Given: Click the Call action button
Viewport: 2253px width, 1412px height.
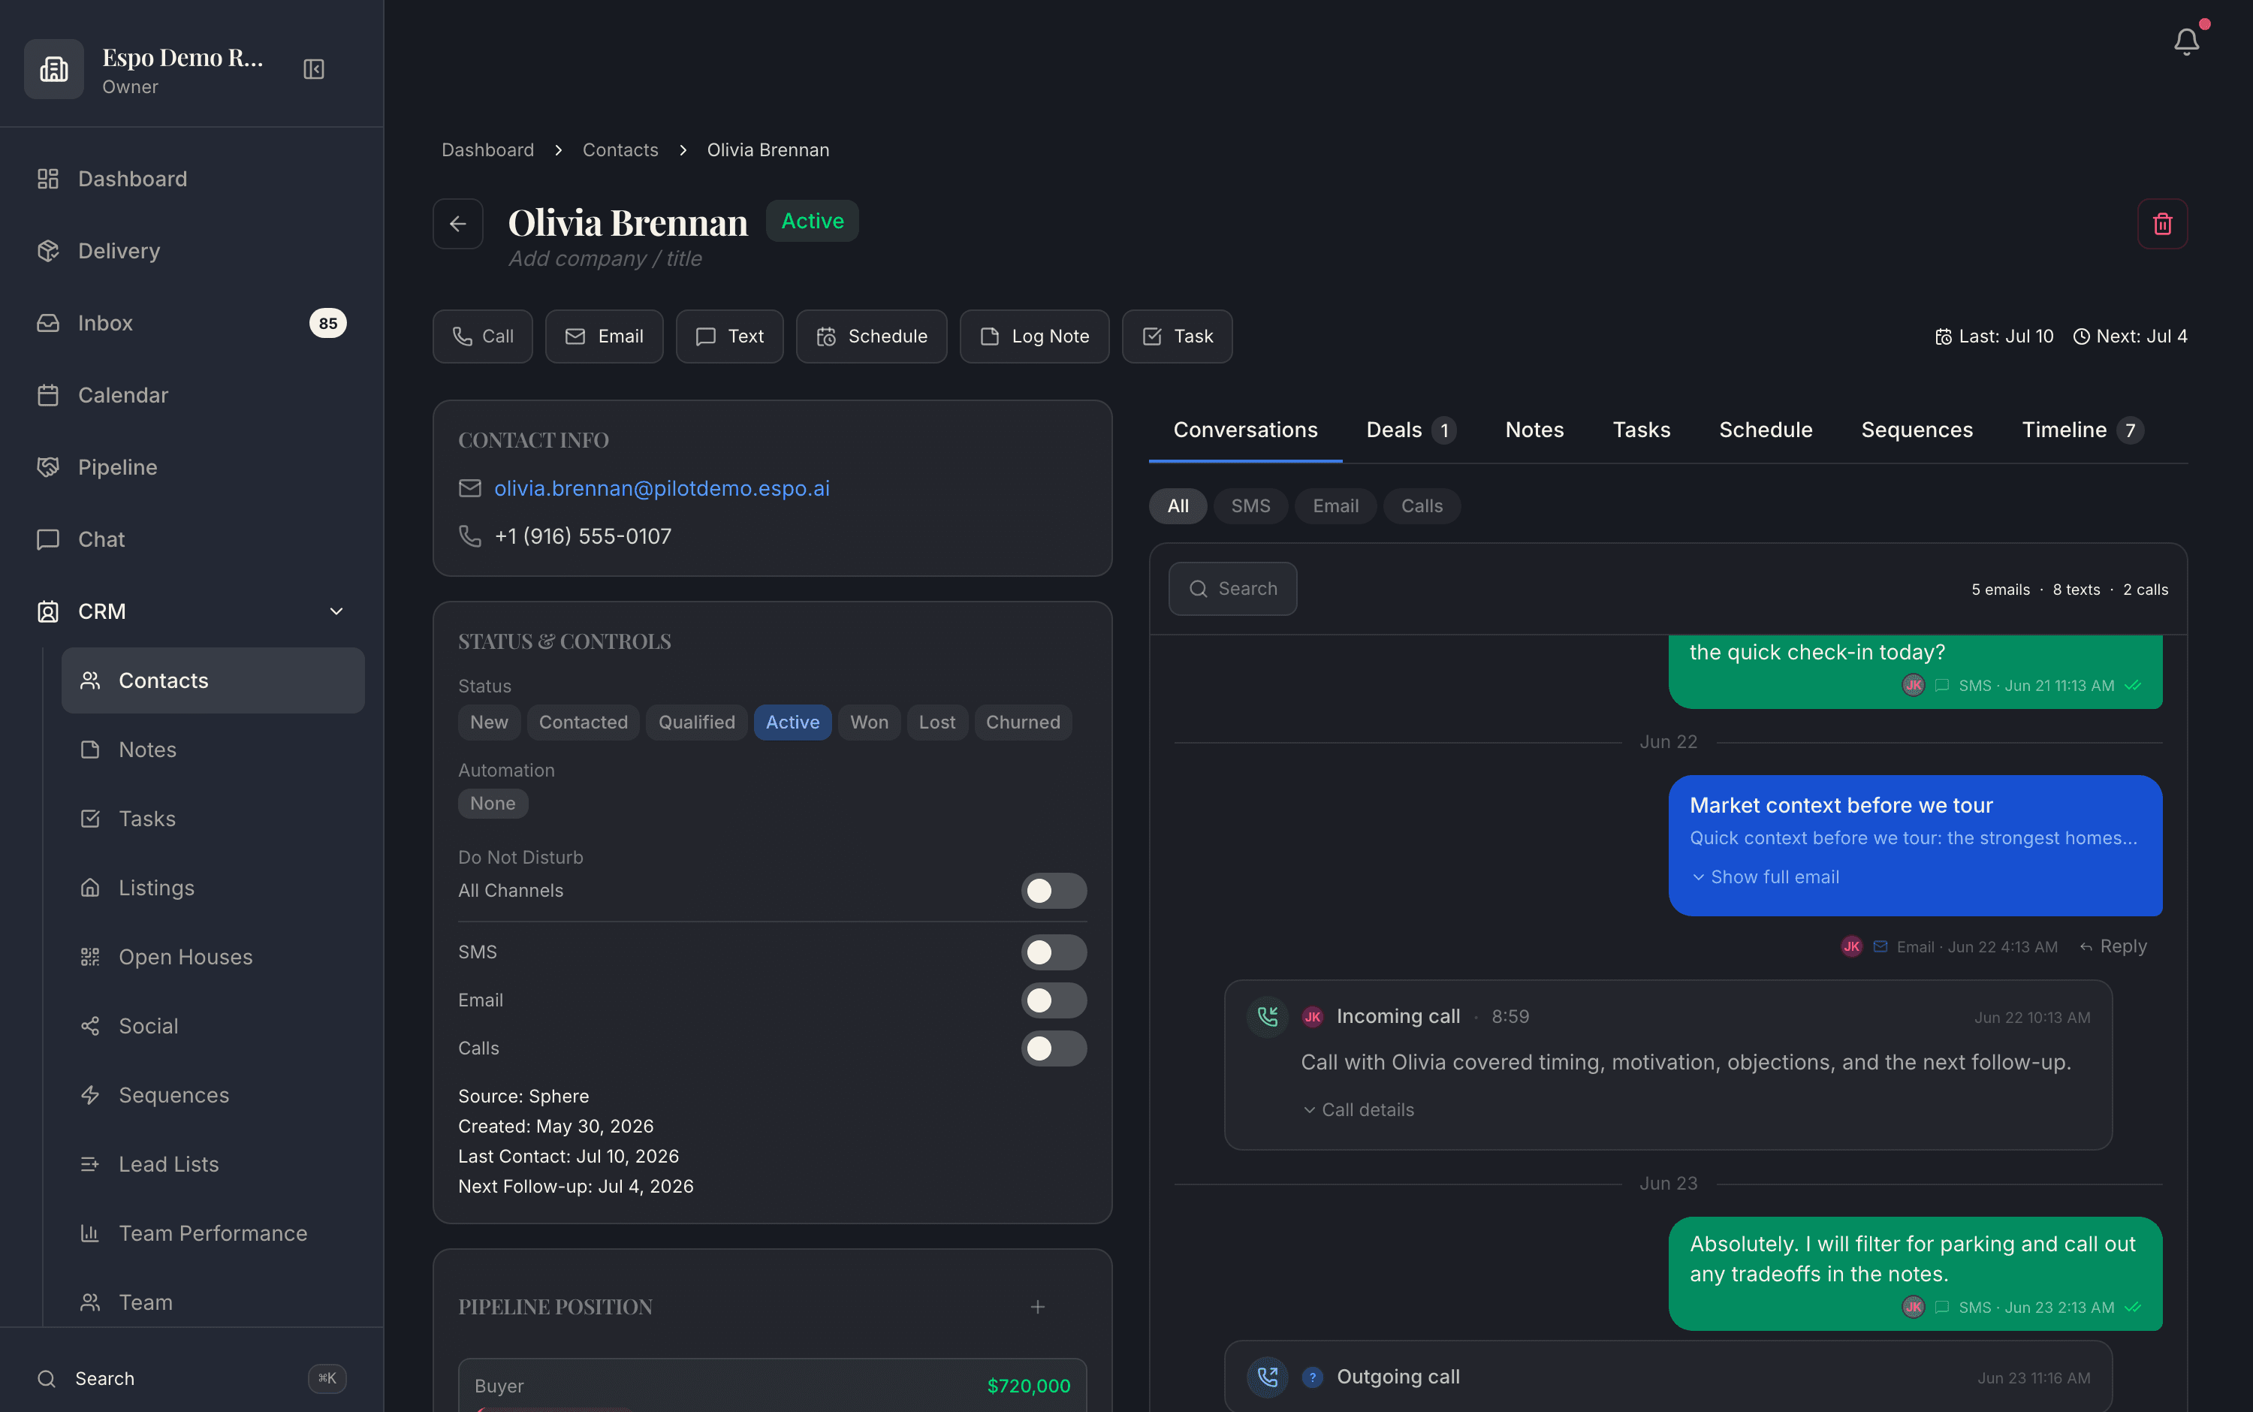Looking at the screenshot, I should (x=483, y=336).
